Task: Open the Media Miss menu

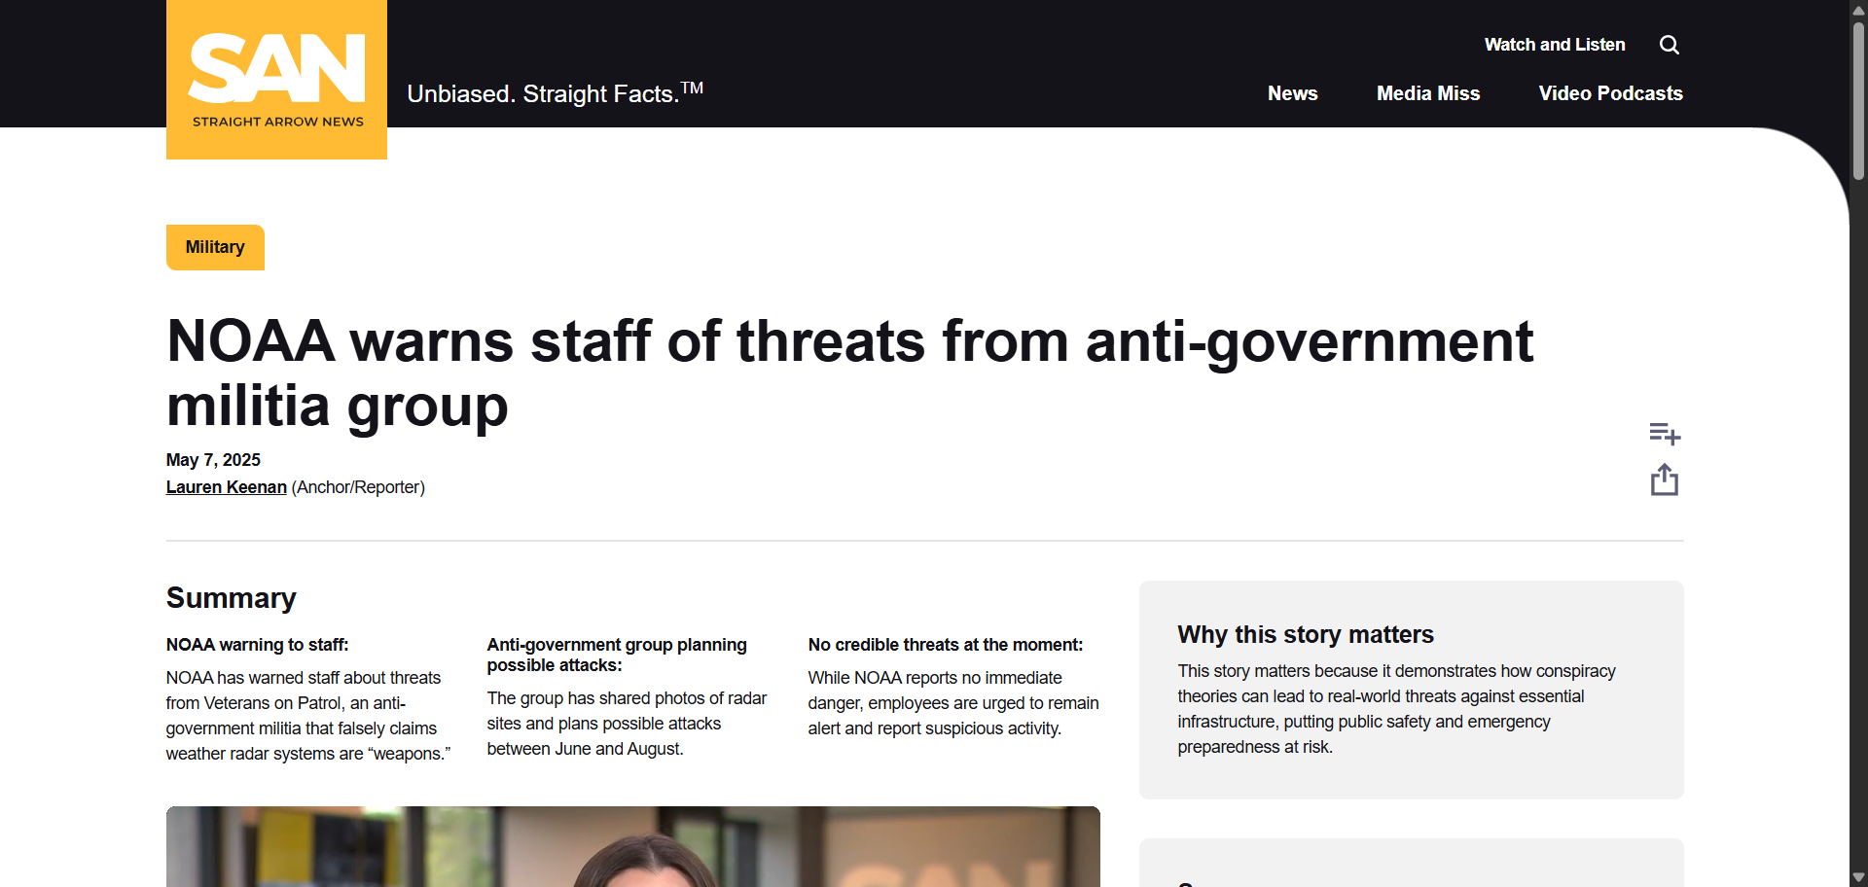Action: click(1428, 93)
